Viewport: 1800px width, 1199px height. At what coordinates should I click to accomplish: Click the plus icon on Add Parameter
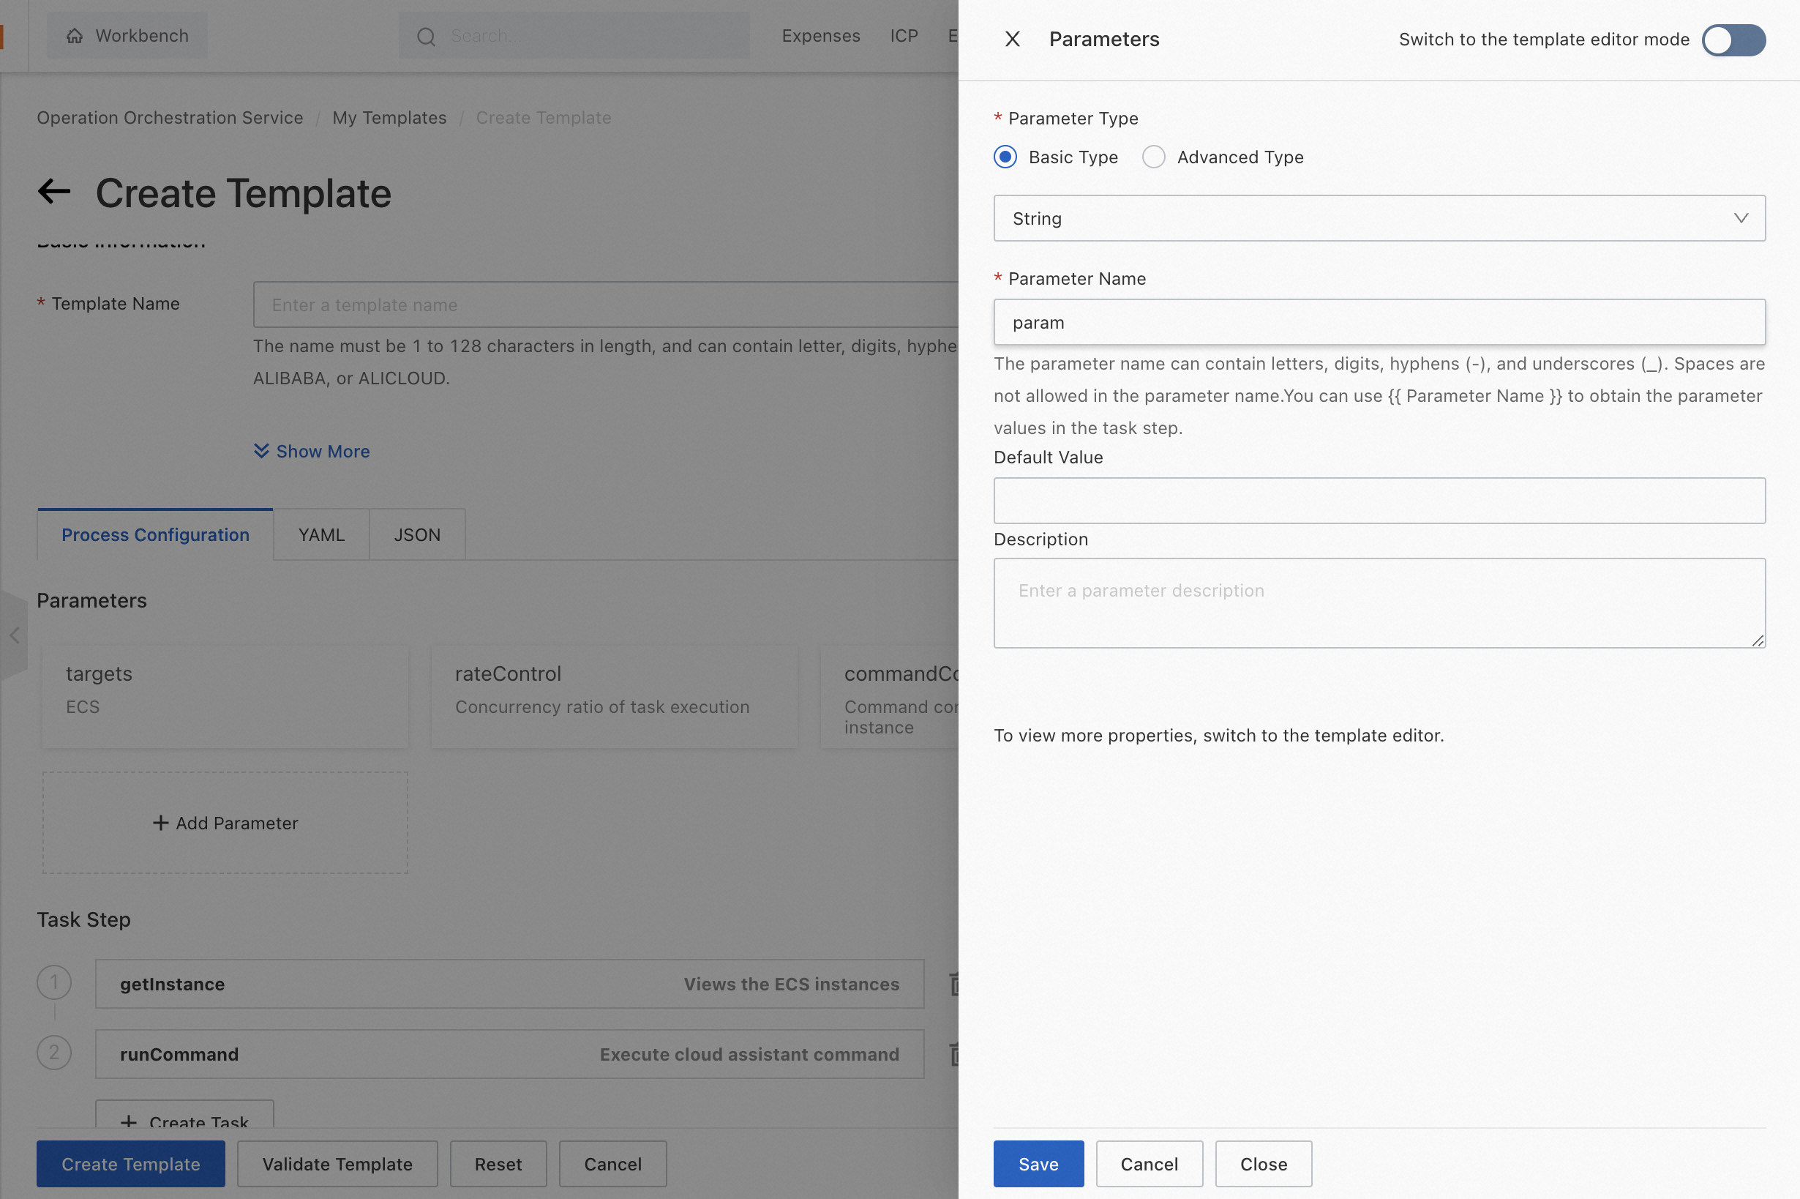point(160,823)
